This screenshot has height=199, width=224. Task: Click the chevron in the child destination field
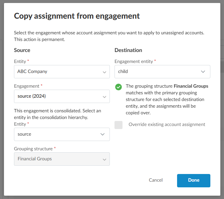coord(203,72)
